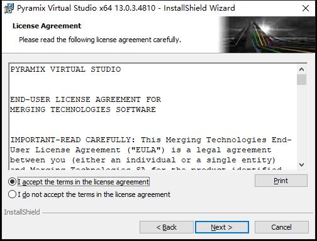Click the installer icon in the title bar

coord(9,8)
